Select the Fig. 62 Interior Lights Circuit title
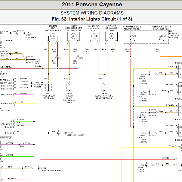The height and width of the screenshot is (182, 182). click(92, 19)
